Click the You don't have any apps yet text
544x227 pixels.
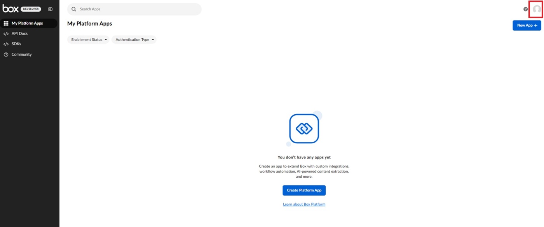click(x=304, y=157)
